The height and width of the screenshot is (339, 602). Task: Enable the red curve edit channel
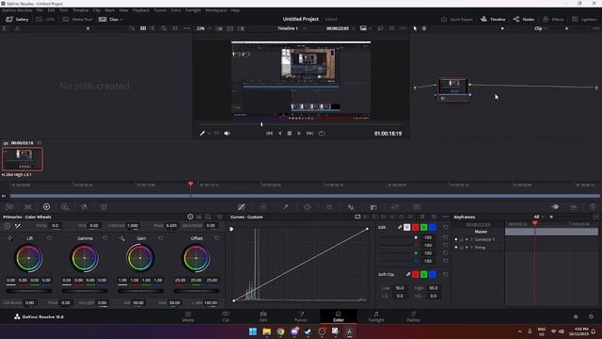416,228
